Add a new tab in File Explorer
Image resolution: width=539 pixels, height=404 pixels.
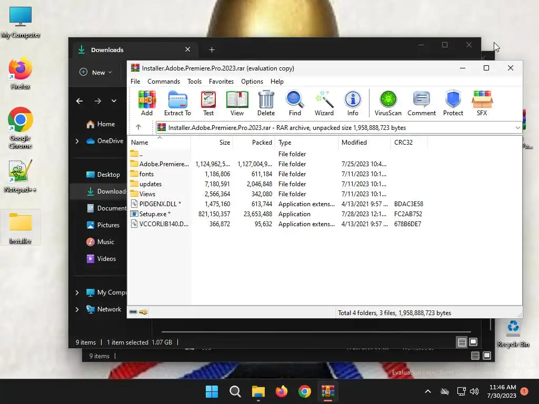(x=212, y=50)
